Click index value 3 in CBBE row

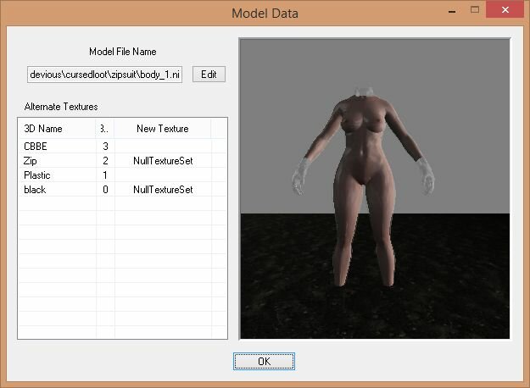(105, 147)
